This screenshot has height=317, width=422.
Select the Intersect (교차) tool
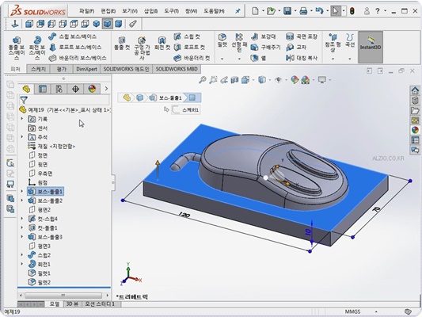click(296, 47)
